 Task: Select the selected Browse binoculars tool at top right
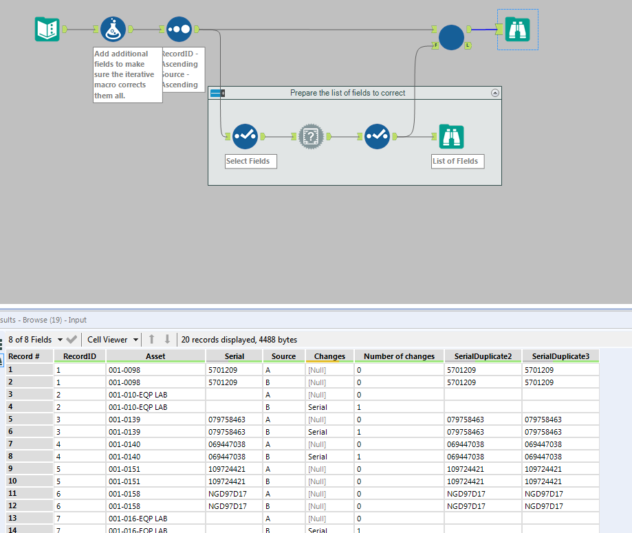coord(517,29)
